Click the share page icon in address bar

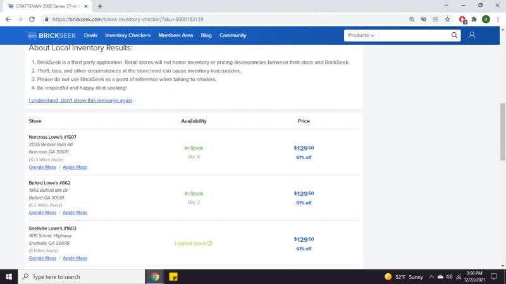(x=435, y=20)
